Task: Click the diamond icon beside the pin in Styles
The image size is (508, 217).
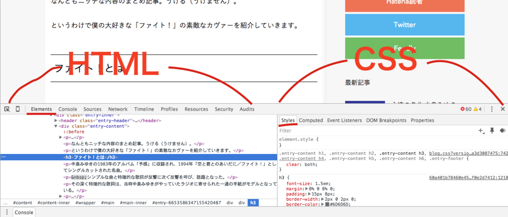Action: click(503, 131)
